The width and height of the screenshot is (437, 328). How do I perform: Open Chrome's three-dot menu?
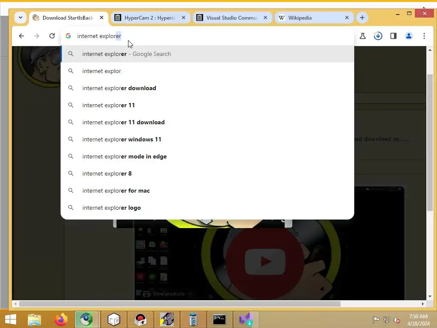click(x=424, y=36)
